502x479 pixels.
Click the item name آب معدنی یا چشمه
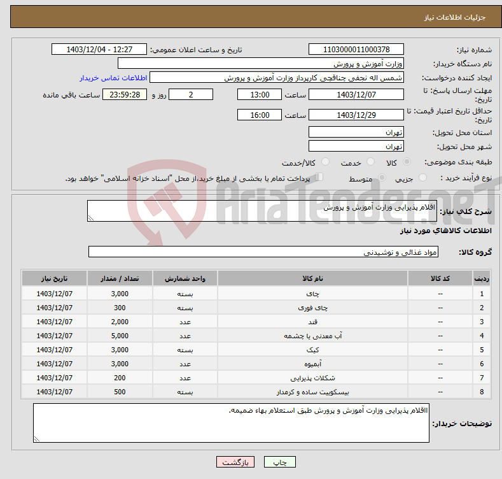(312, 336)
